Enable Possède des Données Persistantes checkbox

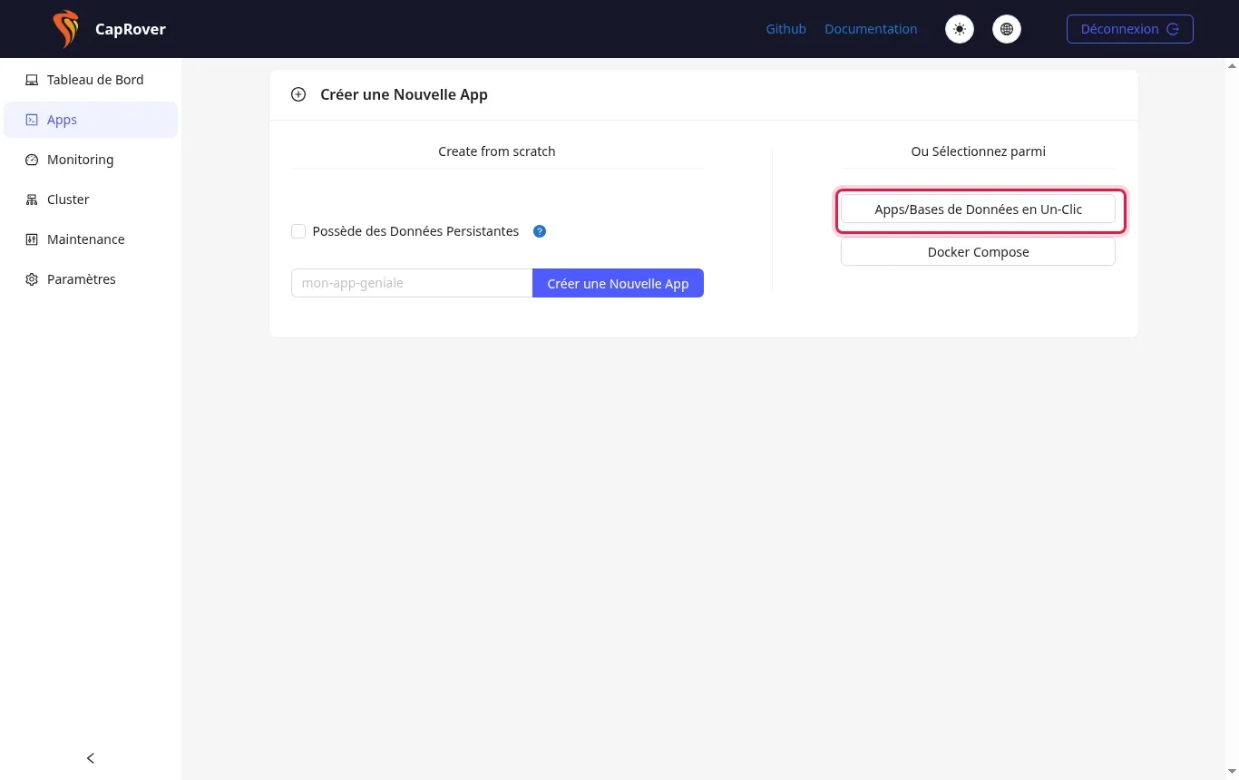[298, 231]
